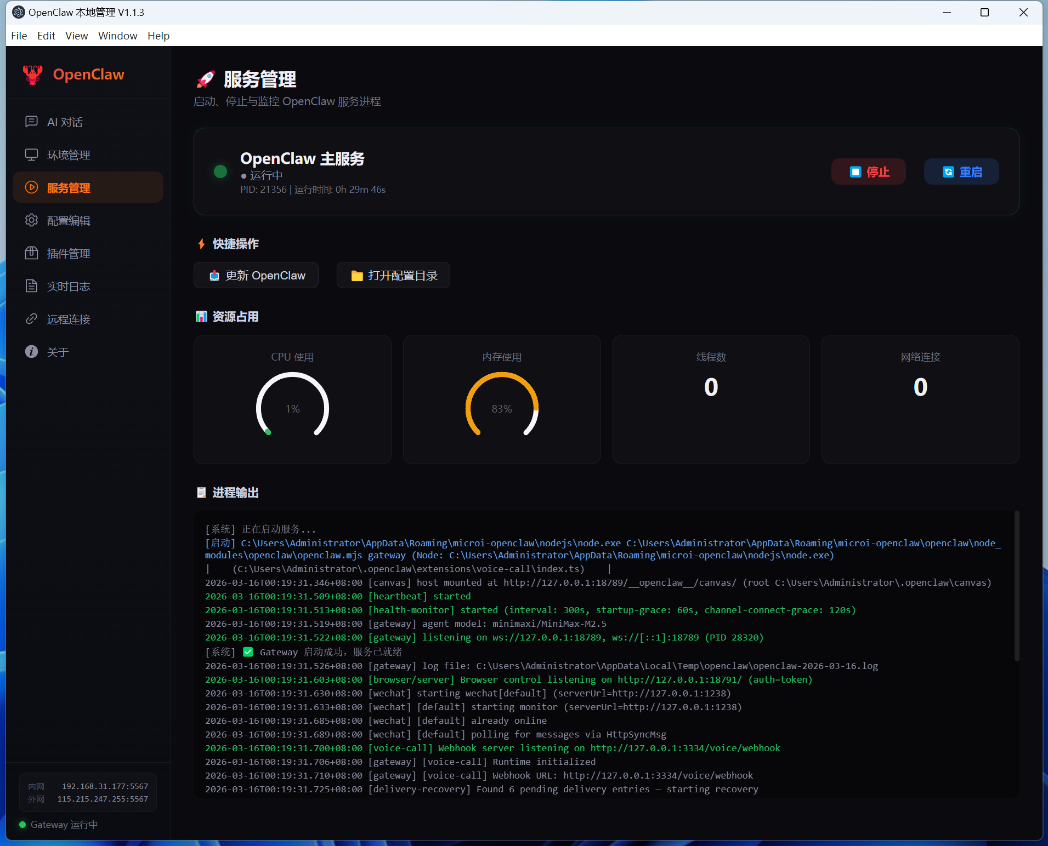Click the 关于 info icon
This screenshot has width=1048, height=846.
point(31,352)
